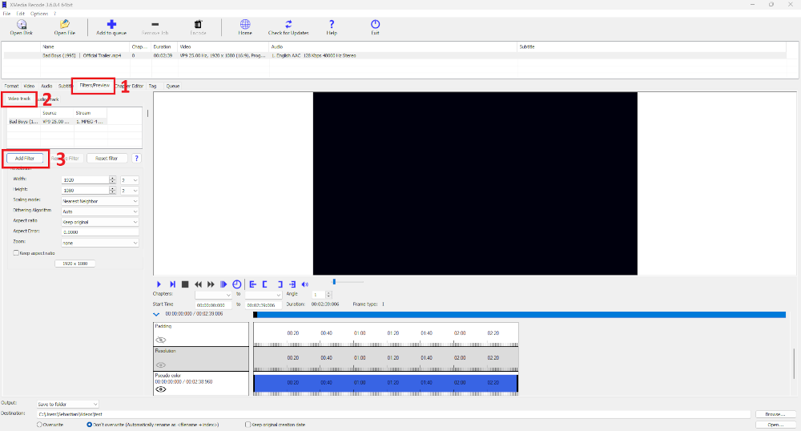Image resolution: width=801 pixels, height=431 pixels.
Task: Open the Dithering Algorithm dropdown
Action: [x=100, y=211]
